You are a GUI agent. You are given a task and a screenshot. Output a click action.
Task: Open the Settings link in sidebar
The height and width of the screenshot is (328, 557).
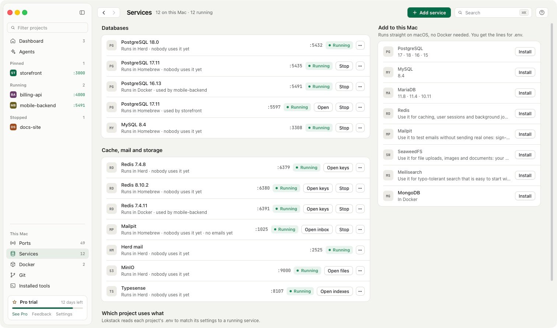64,314
